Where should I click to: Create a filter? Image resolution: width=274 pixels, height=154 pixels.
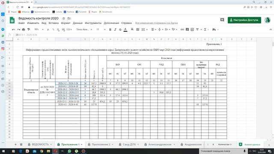pos(197,30)
